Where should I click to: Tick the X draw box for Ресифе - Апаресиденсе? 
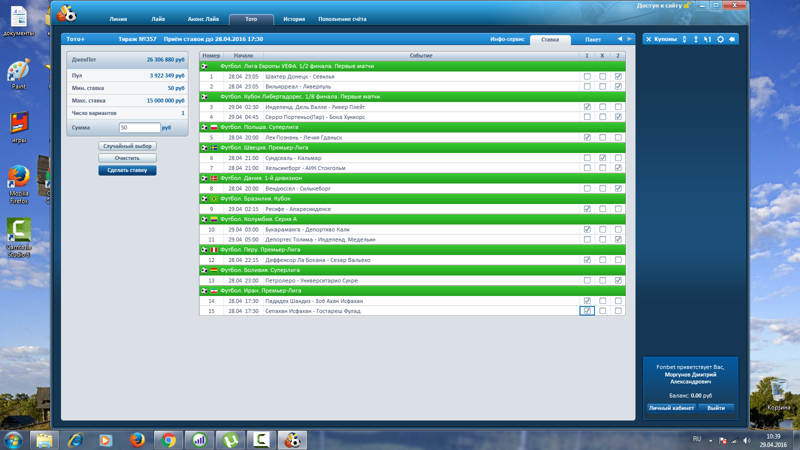[602, 209]
